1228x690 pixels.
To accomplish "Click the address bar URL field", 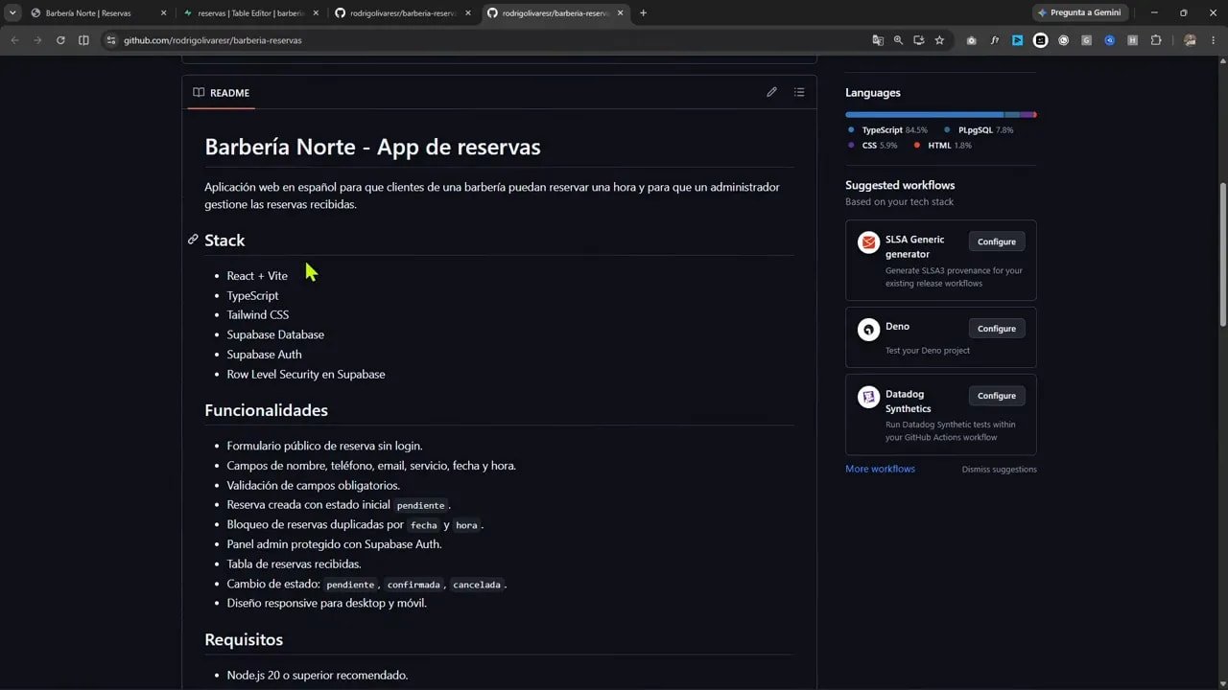I will (489, 40).
